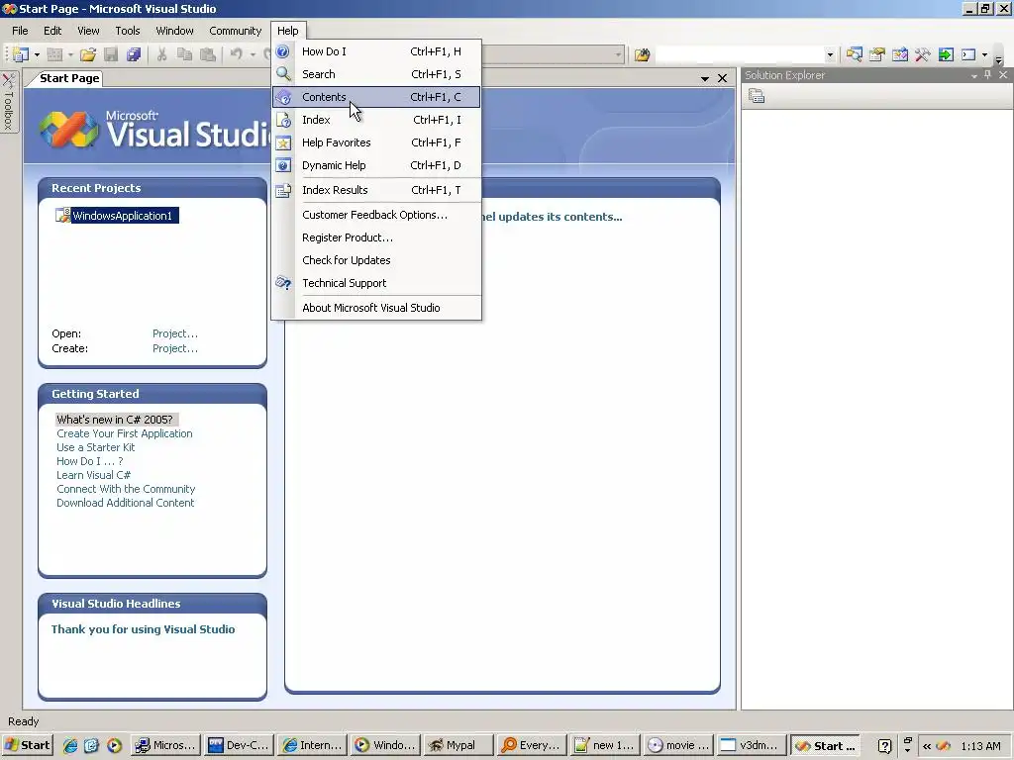Viewport: 1014px width, 760px height.
Task: Open the toolbar options overflow arrow
Action: click(x=999, y=59)
